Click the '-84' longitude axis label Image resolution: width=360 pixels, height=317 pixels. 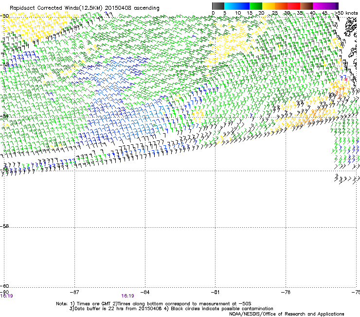(x=145, y=292)
